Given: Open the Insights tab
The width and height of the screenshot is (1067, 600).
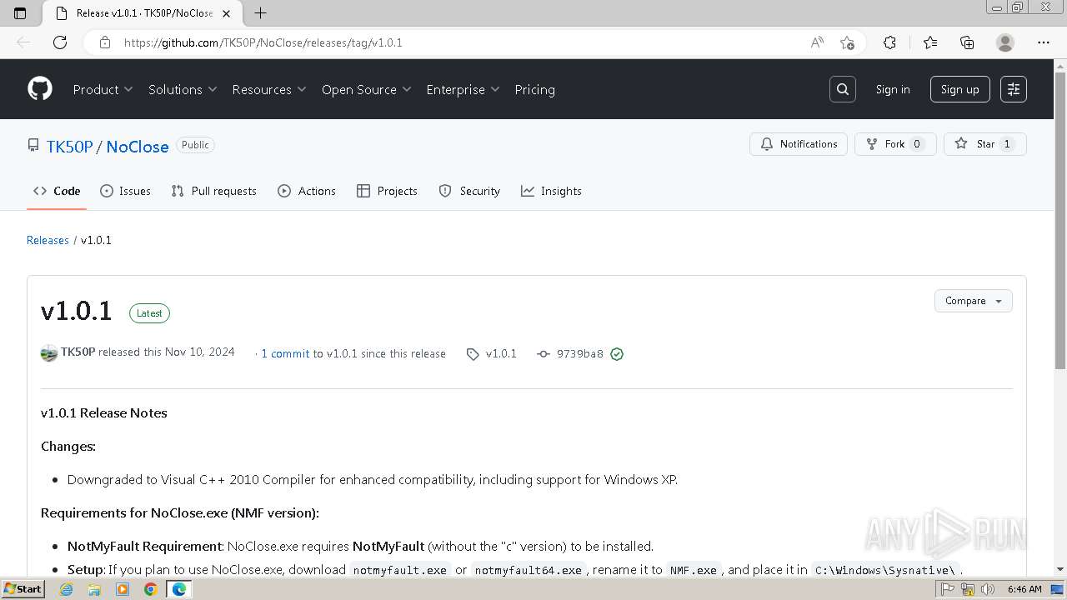Looking at the screenshot, I should pyautogui.click(x=551, y=191).
